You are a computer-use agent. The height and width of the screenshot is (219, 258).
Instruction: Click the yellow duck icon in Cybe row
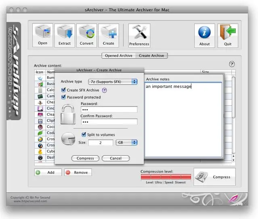click(x=40, y=151)
